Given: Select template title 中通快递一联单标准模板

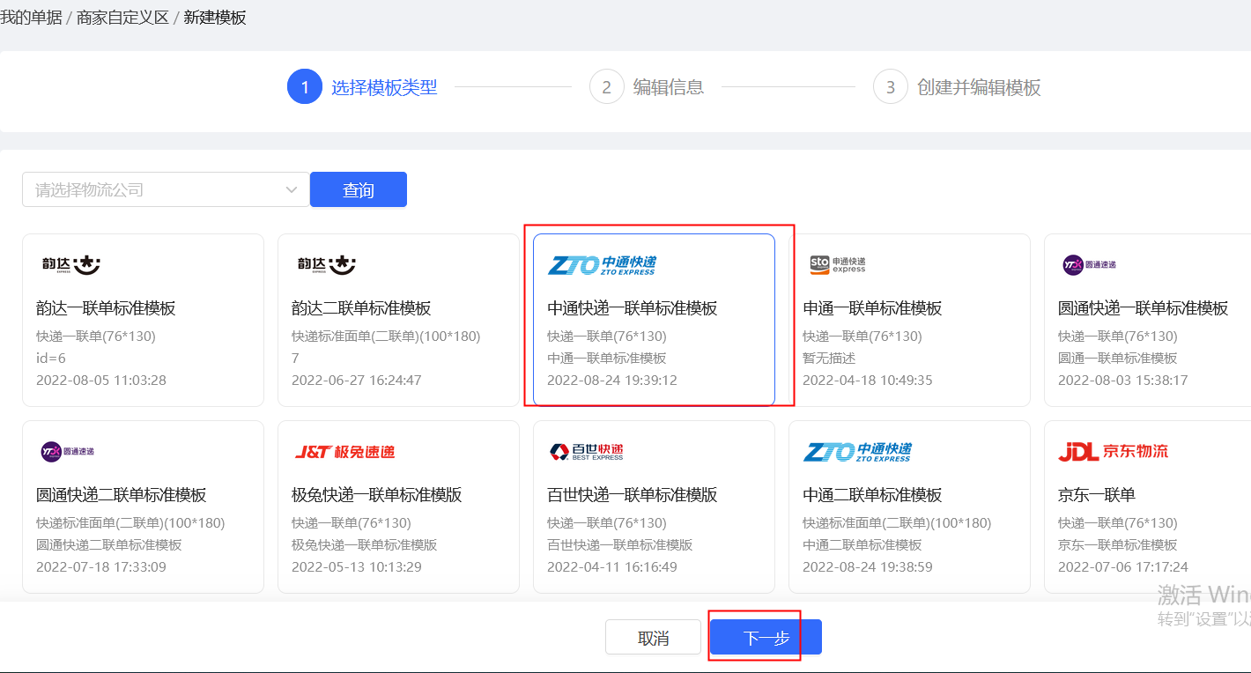Looking at the screenshot, I should point(633,308).
